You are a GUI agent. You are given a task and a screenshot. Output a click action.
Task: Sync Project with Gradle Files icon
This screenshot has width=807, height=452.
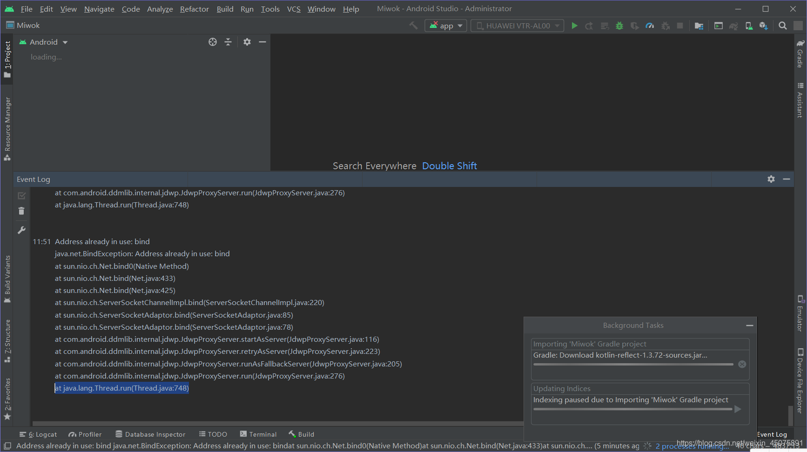733,26
